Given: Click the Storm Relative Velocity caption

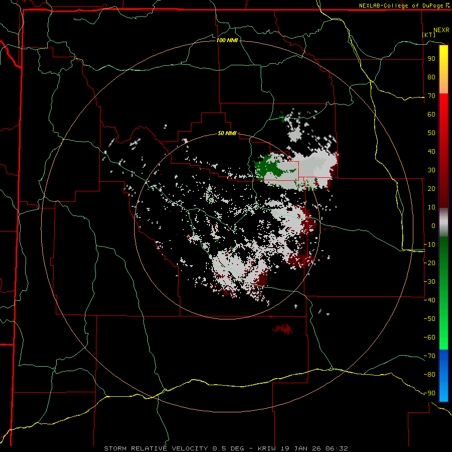Looking at the screenshot, I should tap(226, 448).
